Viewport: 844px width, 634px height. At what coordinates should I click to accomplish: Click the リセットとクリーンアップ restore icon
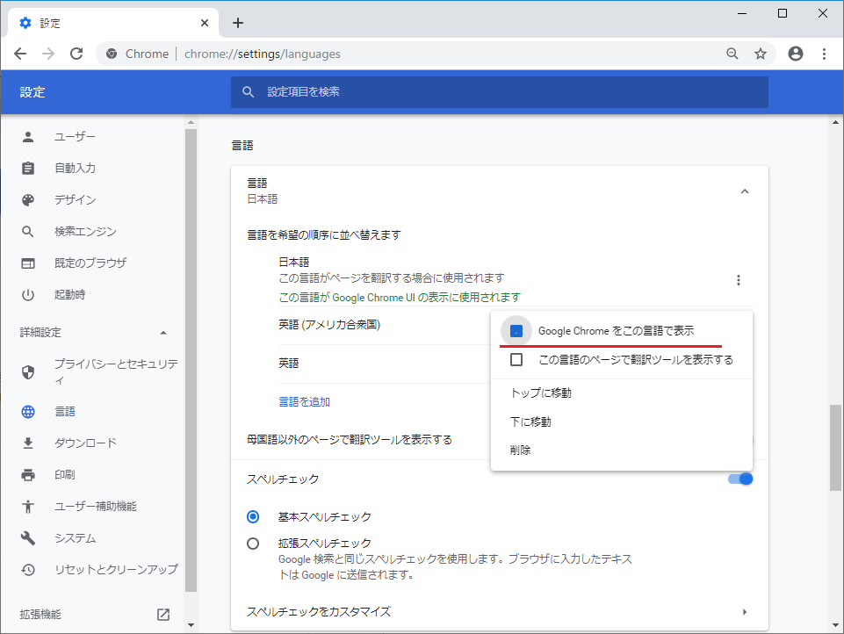click(x=28, y=569)
